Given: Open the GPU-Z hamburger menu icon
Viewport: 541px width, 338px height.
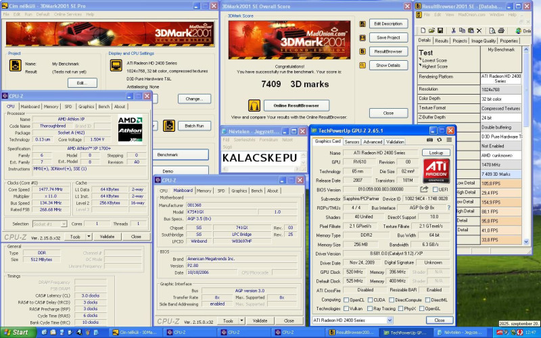Looking at the screenshot, I should 449,140.
